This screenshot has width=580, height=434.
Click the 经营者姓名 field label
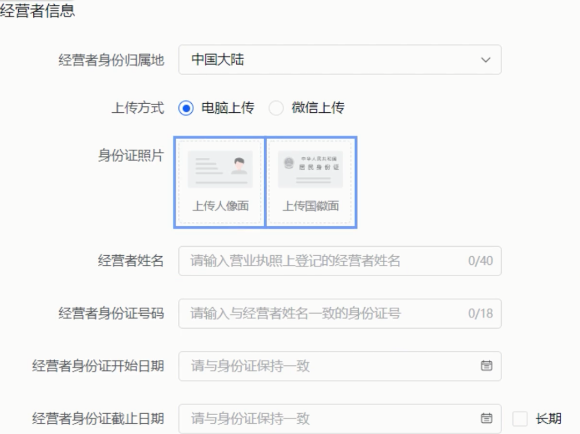click(x=131, y=261)
